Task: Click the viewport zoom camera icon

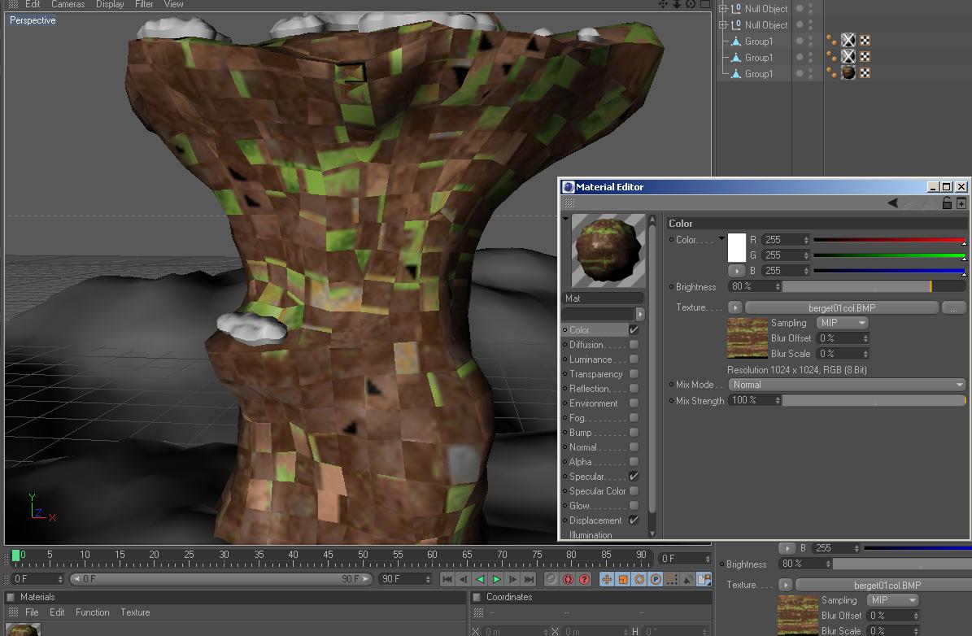Action: coord(677,4)
